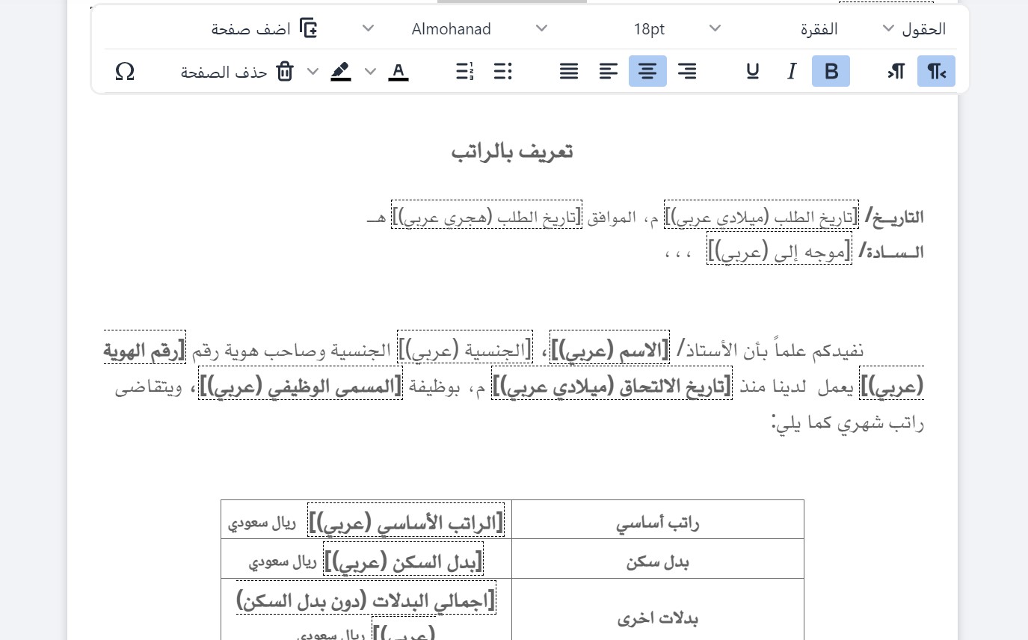Select field [الجنسية (عربي)]
The width and height of the screenshot is (1028, 640).
coord(464,348)
